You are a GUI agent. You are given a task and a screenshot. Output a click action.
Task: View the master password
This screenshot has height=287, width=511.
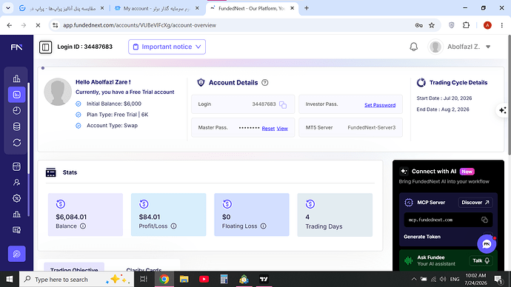coord(282,129)
